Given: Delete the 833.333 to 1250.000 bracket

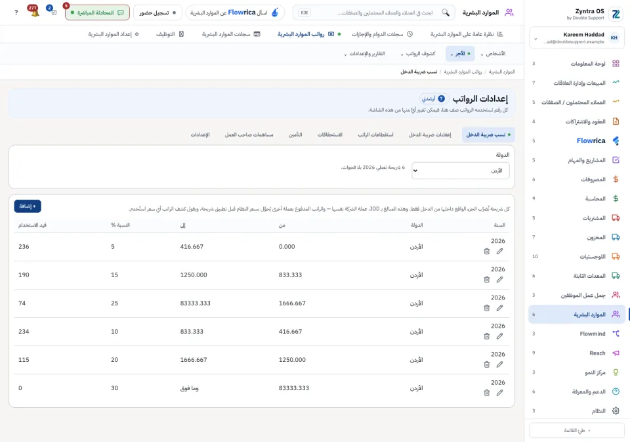Looking at the screenshot, I should tap(486, 280).
